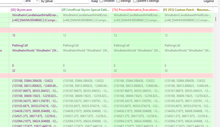Select Unofficial Skyrim [v44] NAVM cell
The height and width of the screenshot is (127, 220).
(85, 20)
